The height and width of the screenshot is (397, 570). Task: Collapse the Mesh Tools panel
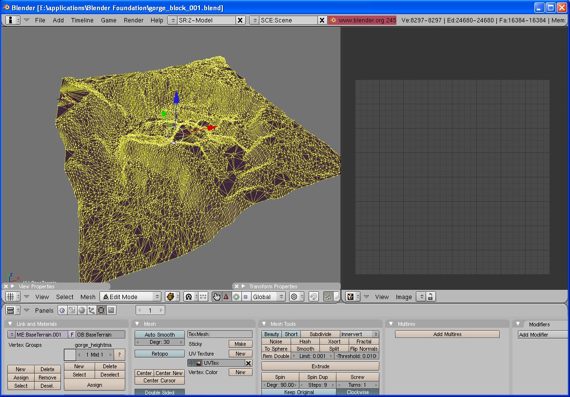pos(265,324)
